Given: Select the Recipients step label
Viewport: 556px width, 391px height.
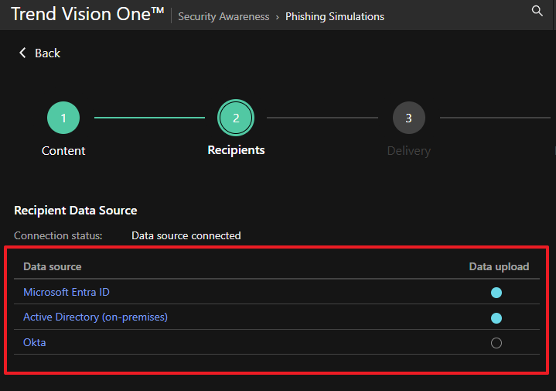Looking at the screenshot, I should 236,150.
